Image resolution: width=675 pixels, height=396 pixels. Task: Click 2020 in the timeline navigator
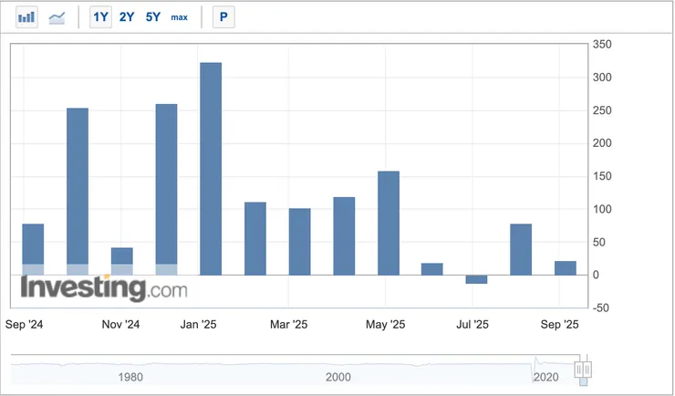click(x=545, y=378)
